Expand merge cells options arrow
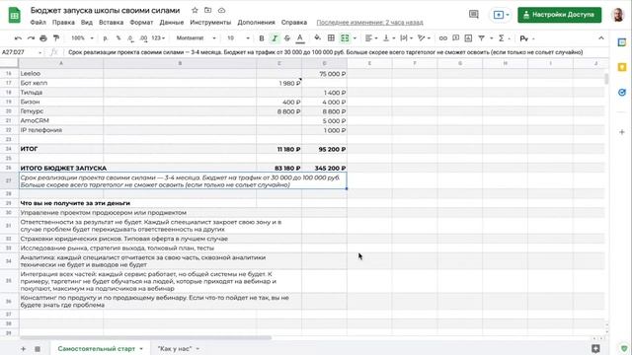 (355, 38)
